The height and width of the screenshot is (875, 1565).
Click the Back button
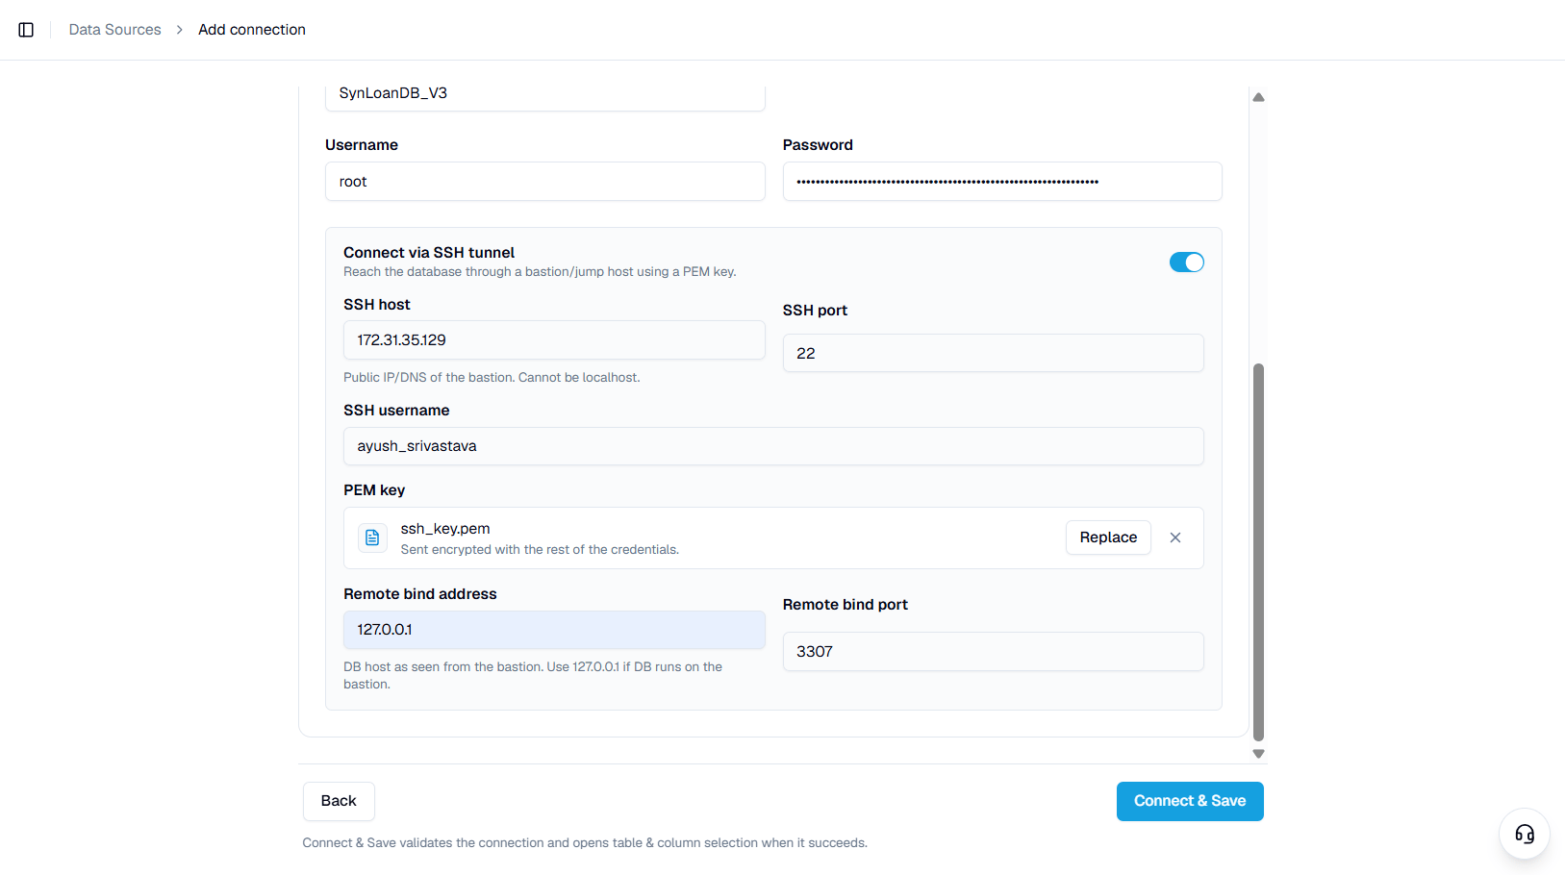pos(339,801)
